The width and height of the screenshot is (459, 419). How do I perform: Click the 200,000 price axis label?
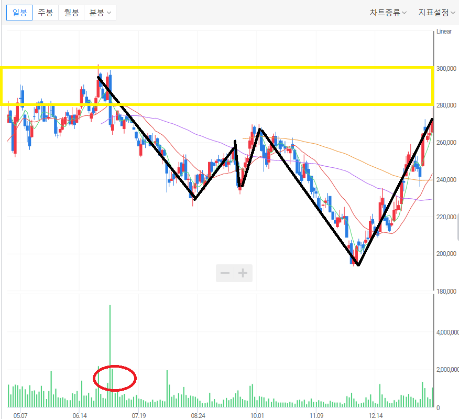pyautogui.click(x=446, y=254)
